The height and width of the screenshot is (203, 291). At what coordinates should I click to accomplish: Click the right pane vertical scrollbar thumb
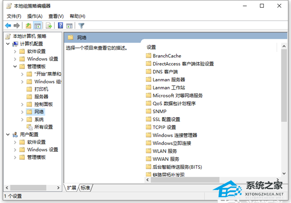[x=284, y=86]
